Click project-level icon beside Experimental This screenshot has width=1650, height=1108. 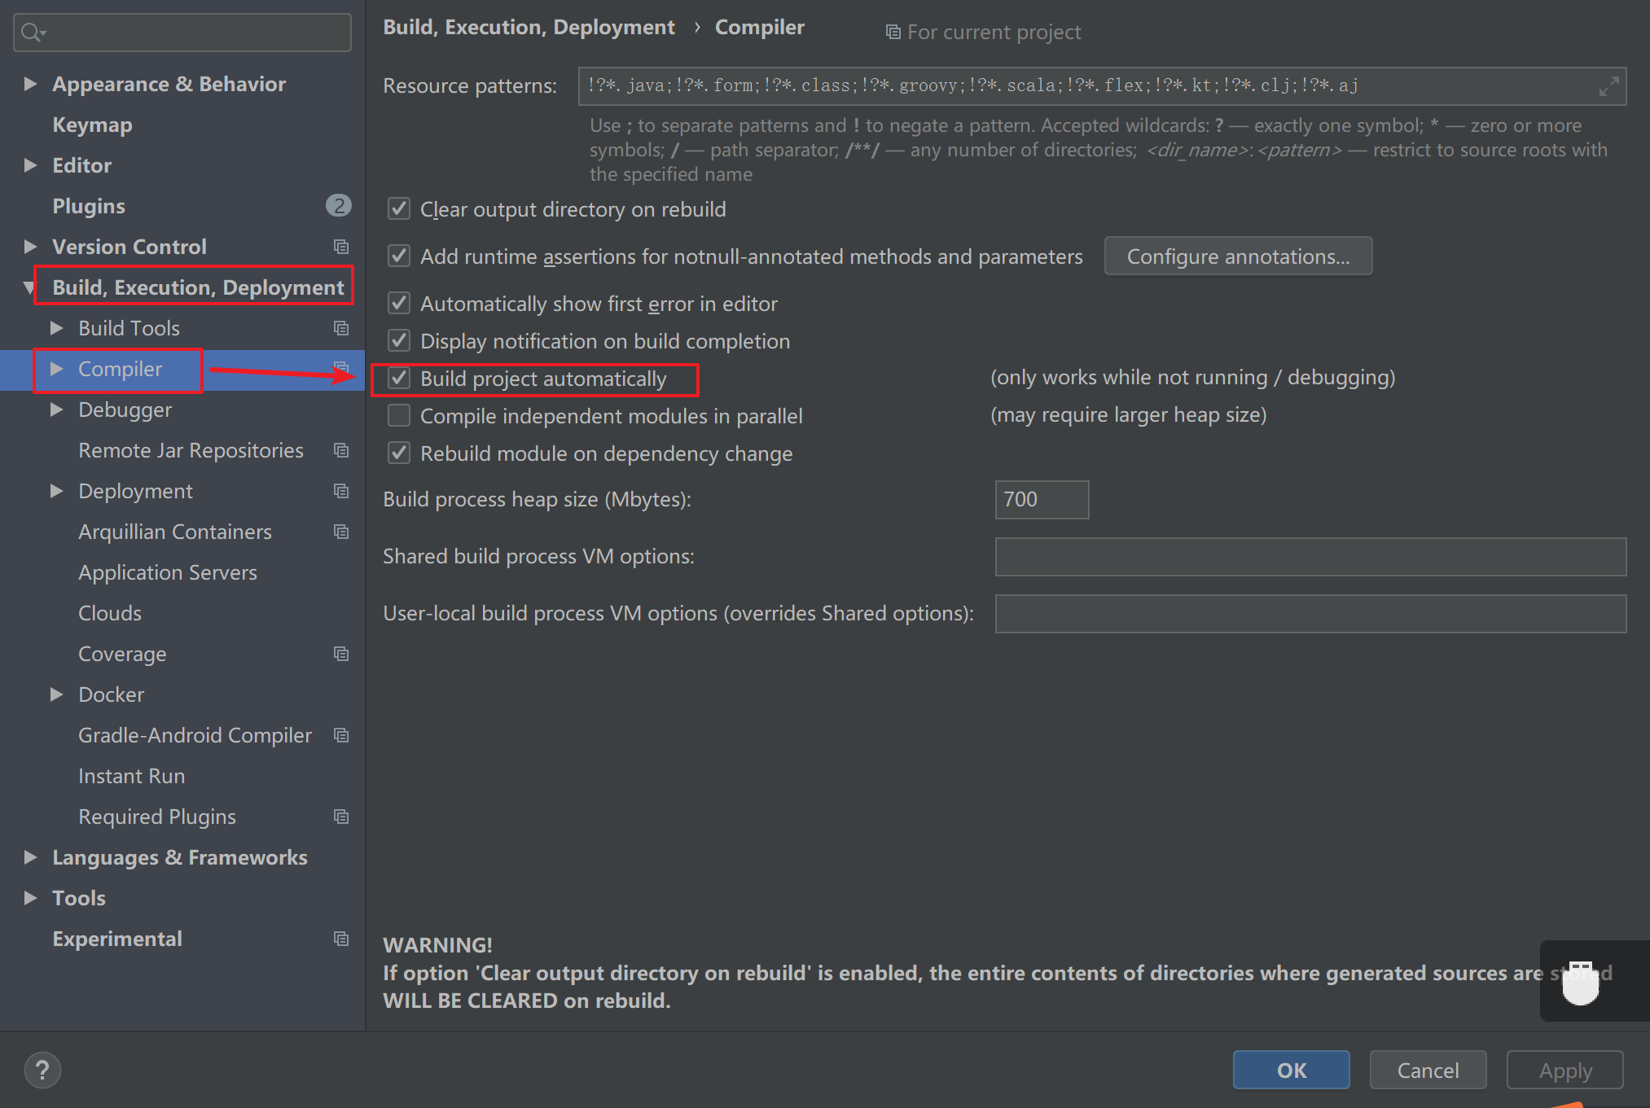pyautogui.click(x=341, y=939)
